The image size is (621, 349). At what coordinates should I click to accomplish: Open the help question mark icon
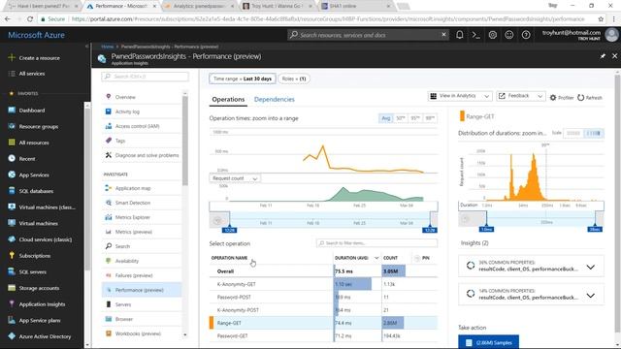point(526,35)
